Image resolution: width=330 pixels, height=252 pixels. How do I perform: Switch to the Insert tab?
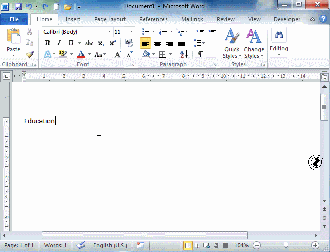tap(73, 19)
